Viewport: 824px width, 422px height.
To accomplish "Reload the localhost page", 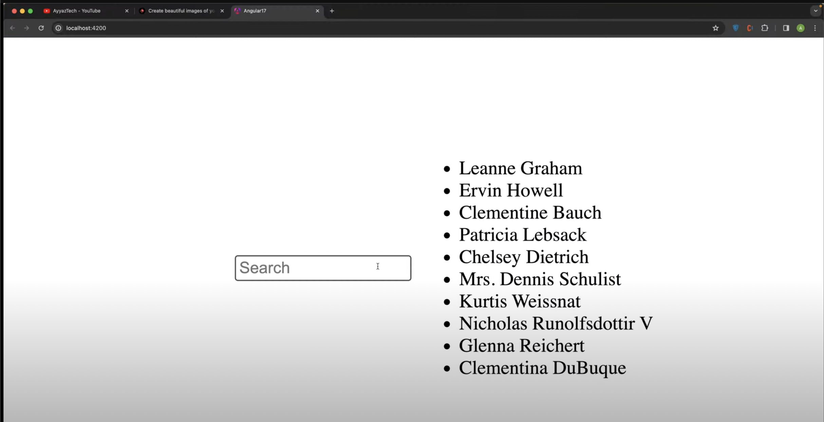I will [41, 28].
